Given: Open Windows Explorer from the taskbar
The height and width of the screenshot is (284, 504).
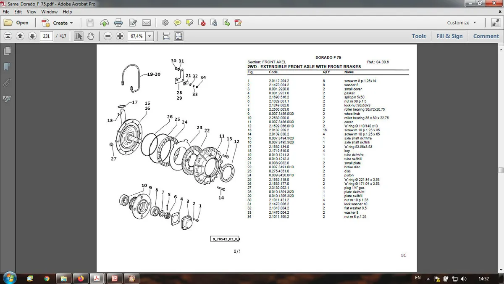Looking at the screenshot, I should pos(63,278).
